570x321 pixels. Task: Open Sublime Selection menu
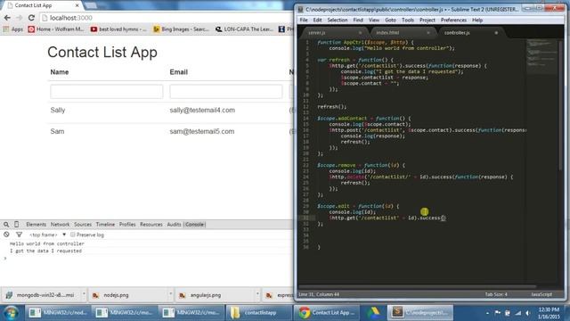click(x=337, y=20)
